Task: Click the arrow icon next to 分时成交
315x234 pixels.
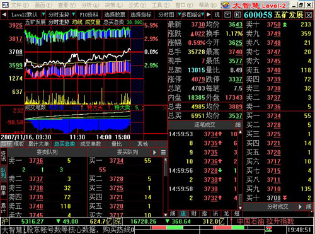Action: click(300, 207)
